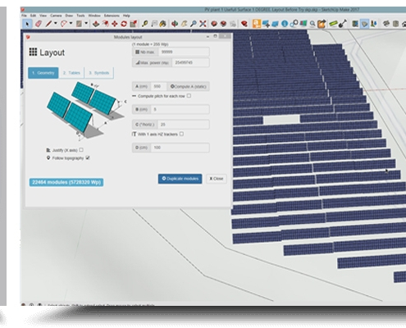The height and width of the screenshot is (328, 406).
Task: Select the Zoom Extents tool
Action: click(203, 24)
